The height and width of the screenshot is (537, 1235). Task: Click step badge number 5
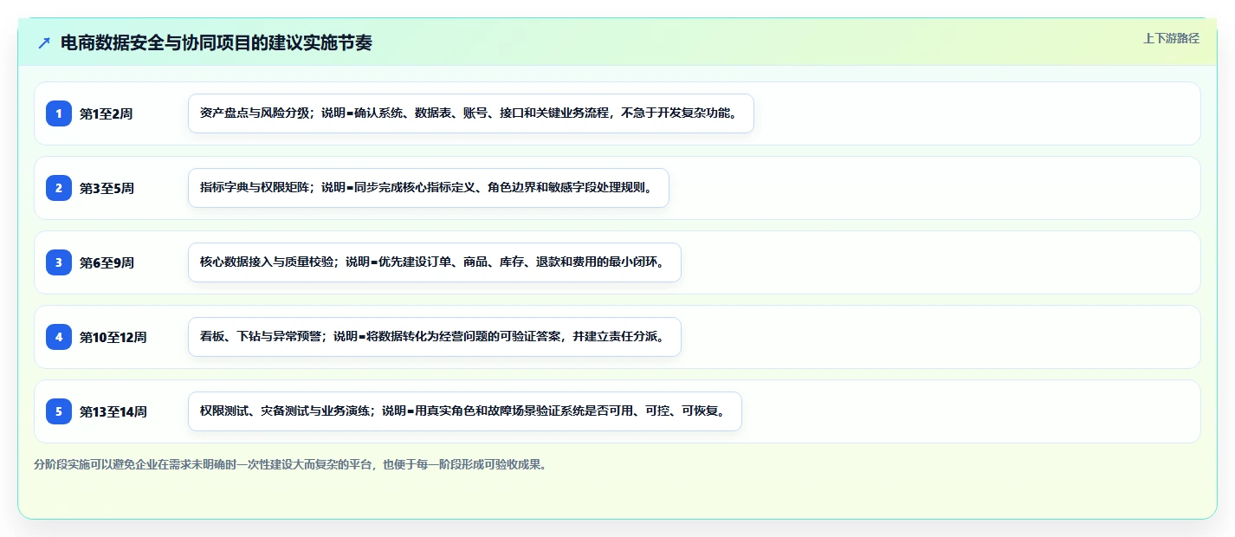pos(59,411)
